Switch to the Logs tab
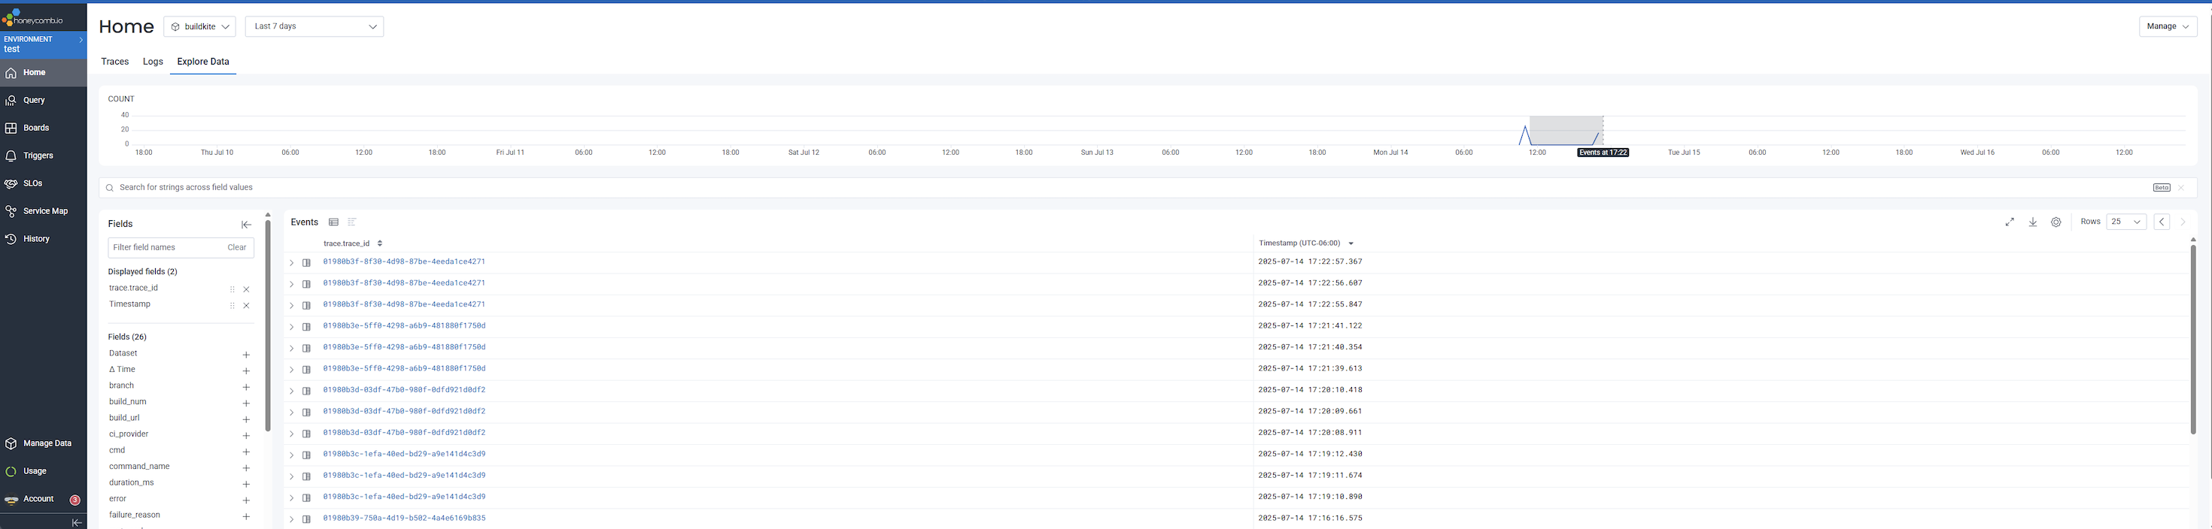The image size is (2212, 529). 153,62
